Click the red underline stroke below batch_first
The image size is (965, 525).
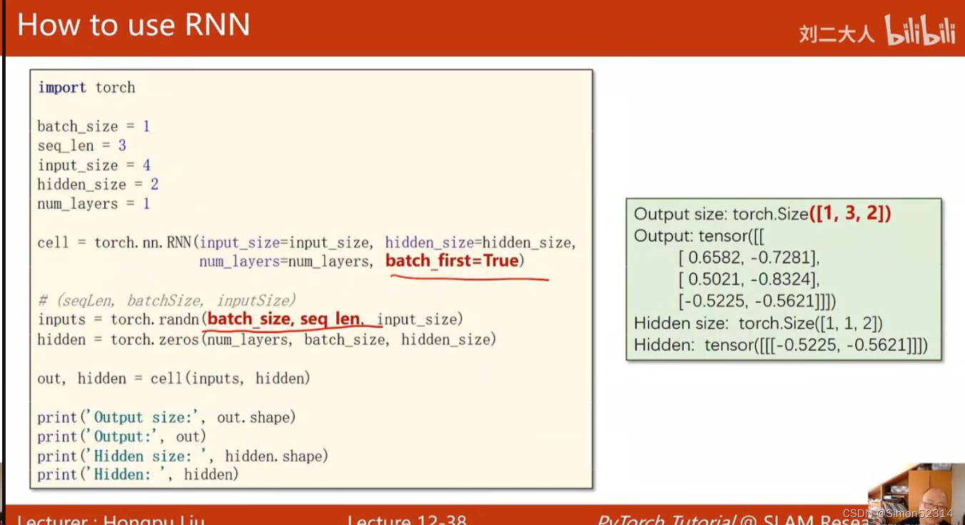[x=468, y=280]
